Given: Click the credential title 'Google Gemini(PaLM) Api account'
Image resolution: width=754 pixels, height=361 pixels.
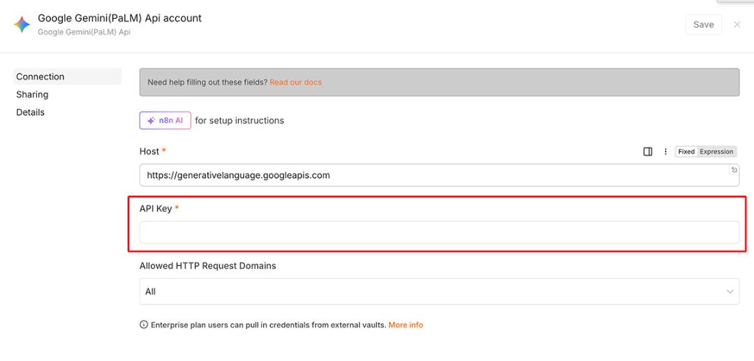Looking at the screenshot, I should (120, 18).
